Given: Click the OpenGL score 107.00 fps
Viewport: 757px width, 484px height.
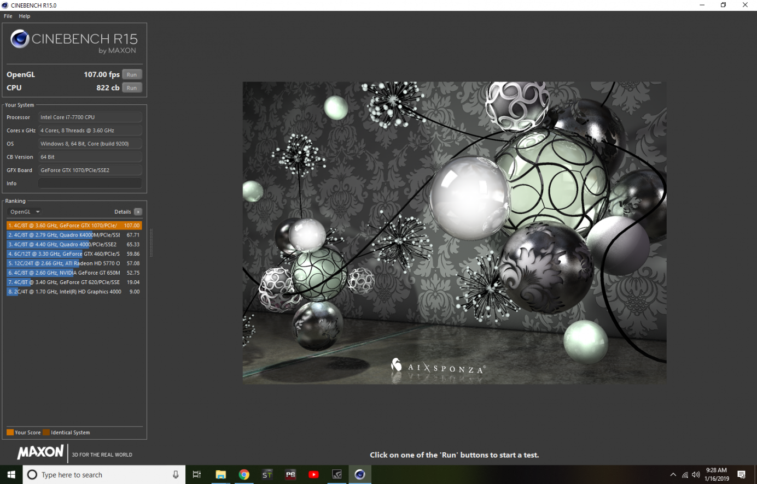Looking at the screenshot, I should 101,75.
